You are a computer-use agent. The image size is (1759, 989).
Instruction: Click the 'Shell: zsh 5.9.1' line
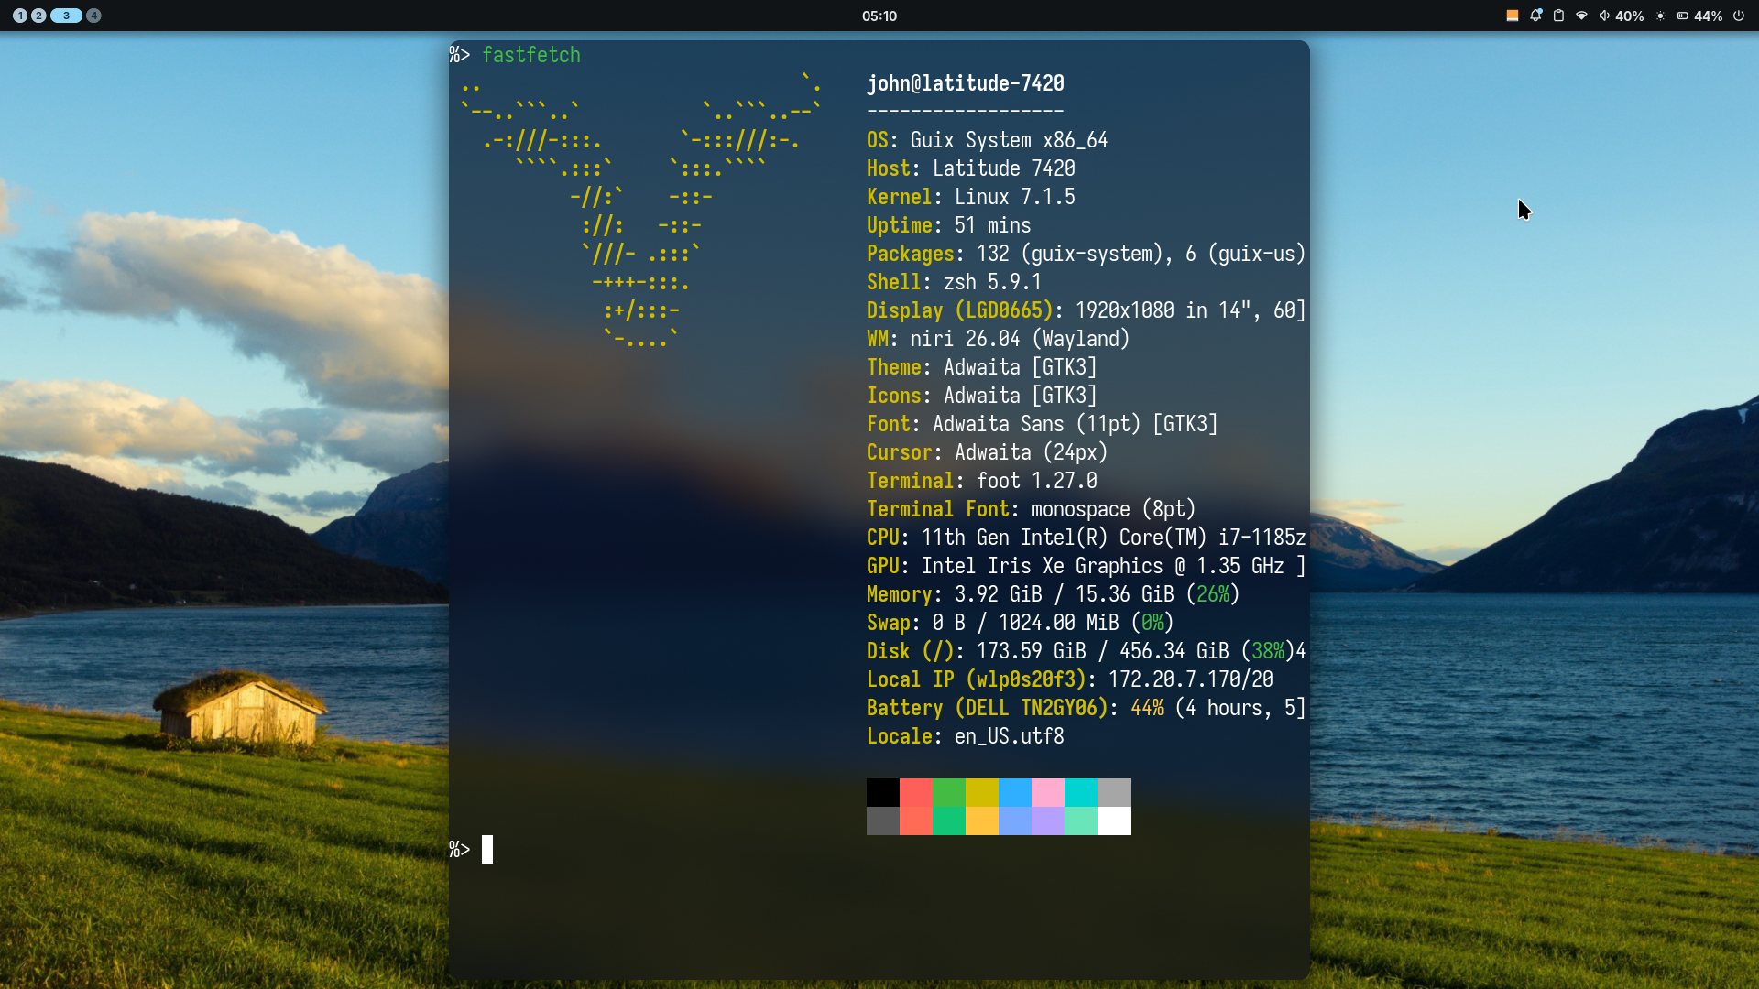(x=955, y=282)
